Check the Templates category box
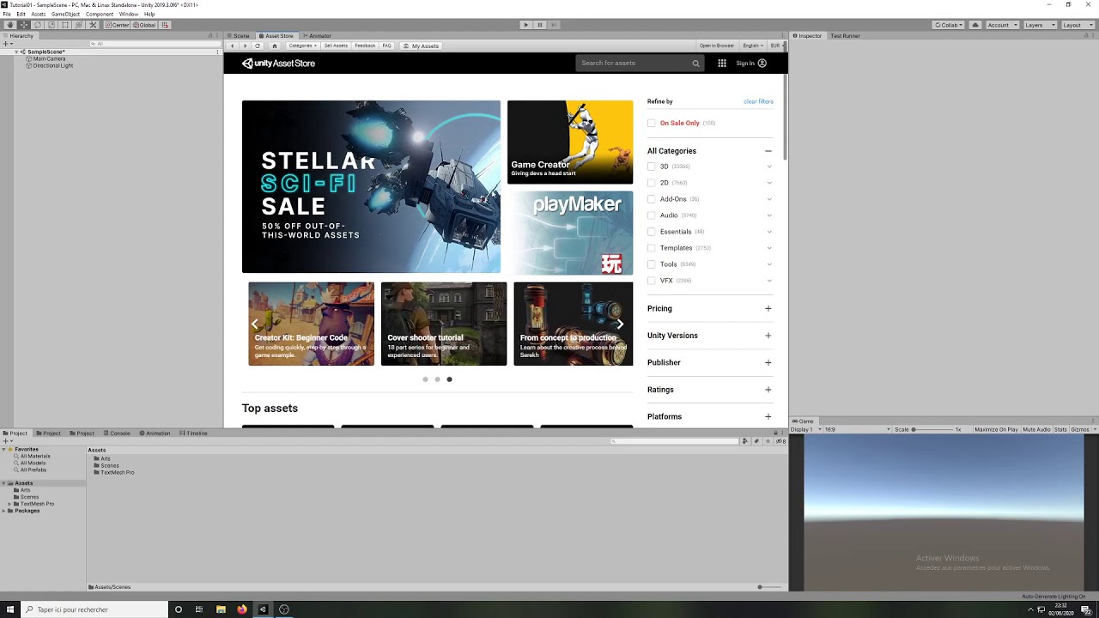The height and width of the screenshot is (618, 1099). (652, 248)
